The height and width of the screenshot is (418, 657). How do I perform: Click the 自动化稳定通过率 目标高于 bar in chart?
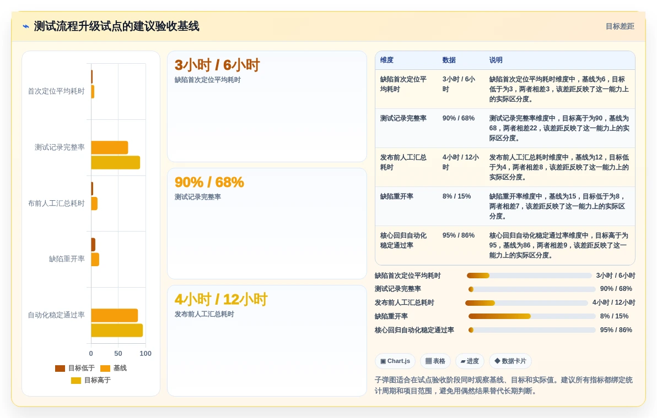coord(117,330)
